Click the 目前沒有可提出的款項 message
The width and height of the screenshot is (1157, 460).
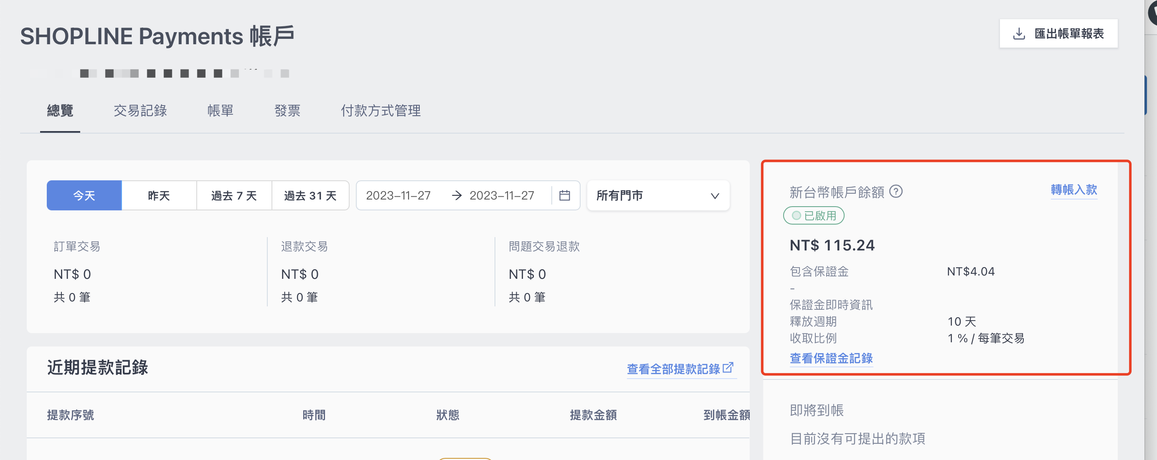point(858,438)
